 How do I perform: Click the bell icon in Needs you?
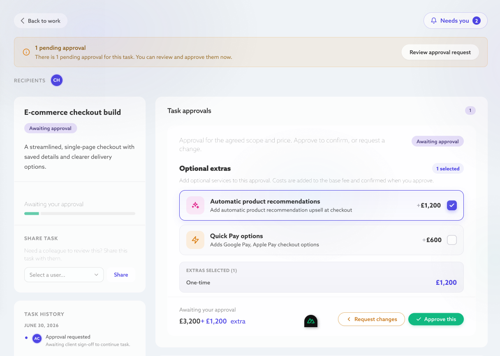(433, 21)
